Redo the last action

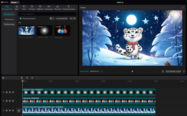click(x=16, y=78)
